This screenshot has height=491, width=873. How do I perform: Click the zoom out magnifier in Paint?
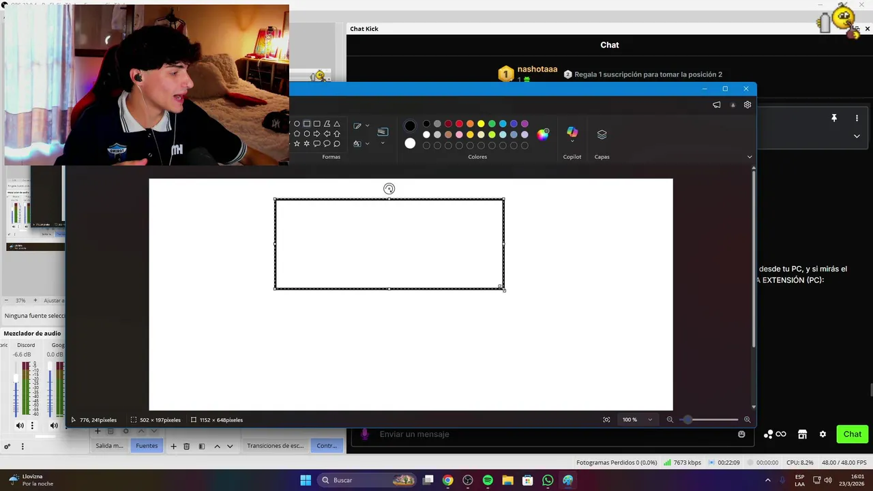(670, 419)
